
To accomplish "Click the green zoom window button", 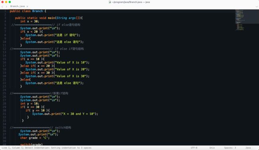I will point(10,2).
